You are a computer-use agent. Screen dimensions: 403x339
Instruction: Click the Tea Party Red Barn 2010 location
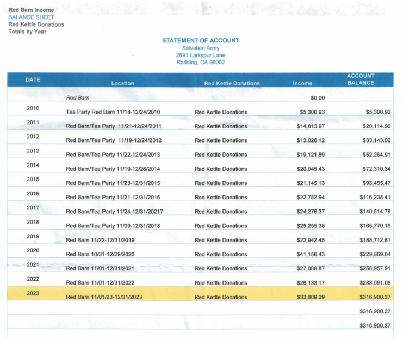(113, 112)
